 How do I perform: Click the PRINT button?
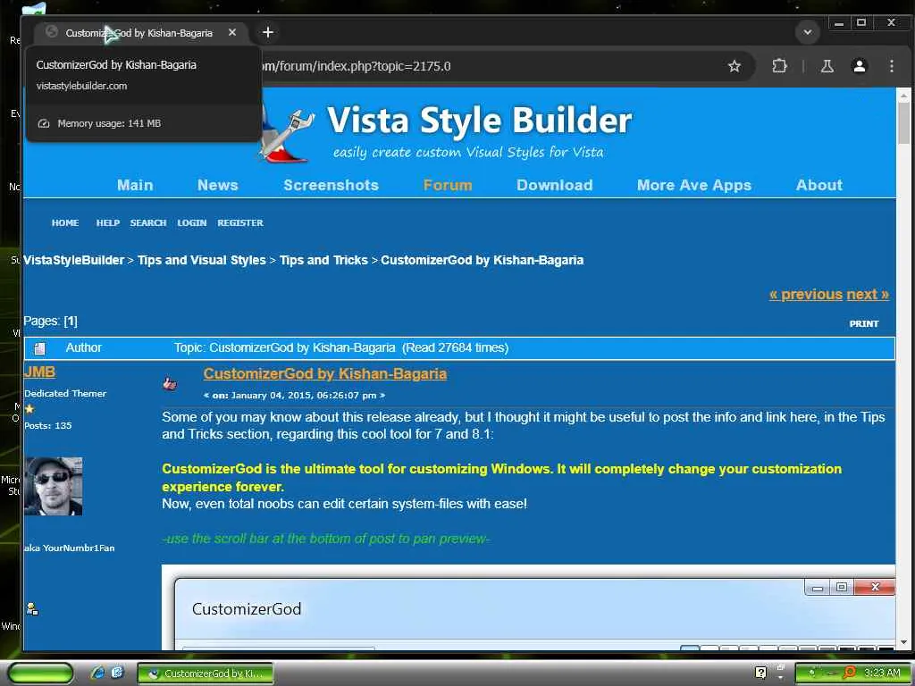pos(864,323)
